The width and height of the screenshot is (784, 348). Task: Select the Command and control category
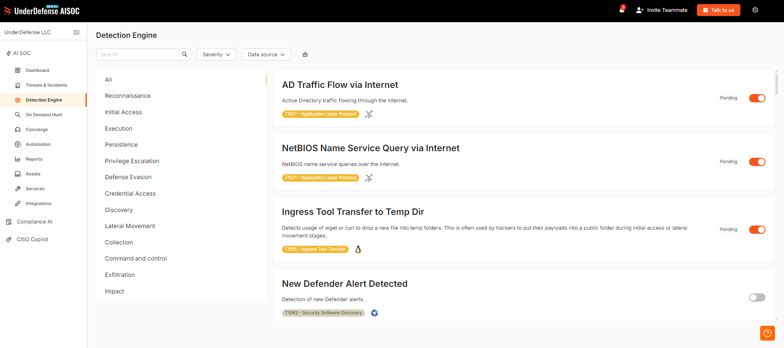click(136, 258)
